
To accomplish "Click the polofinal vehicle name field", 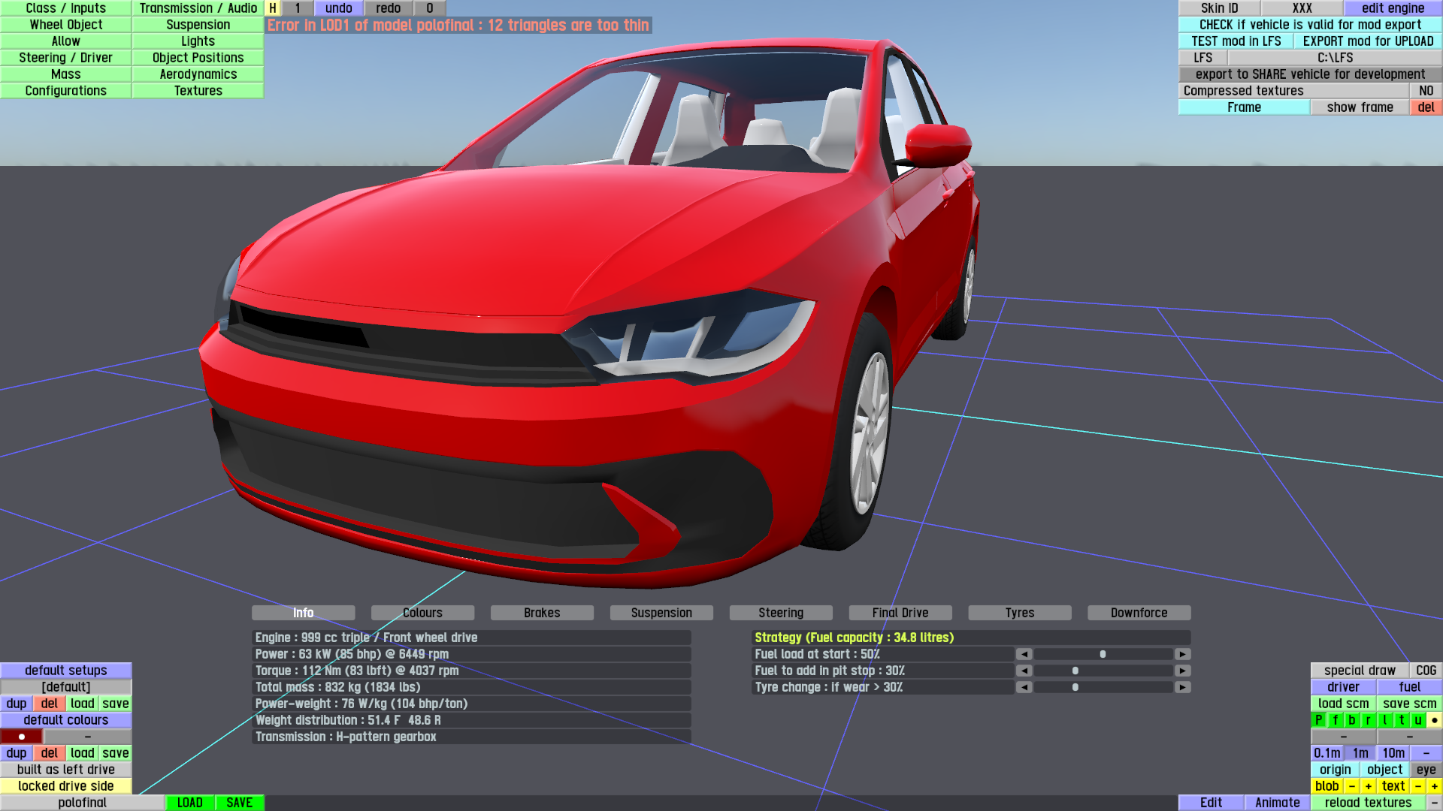I will [82, 803].
